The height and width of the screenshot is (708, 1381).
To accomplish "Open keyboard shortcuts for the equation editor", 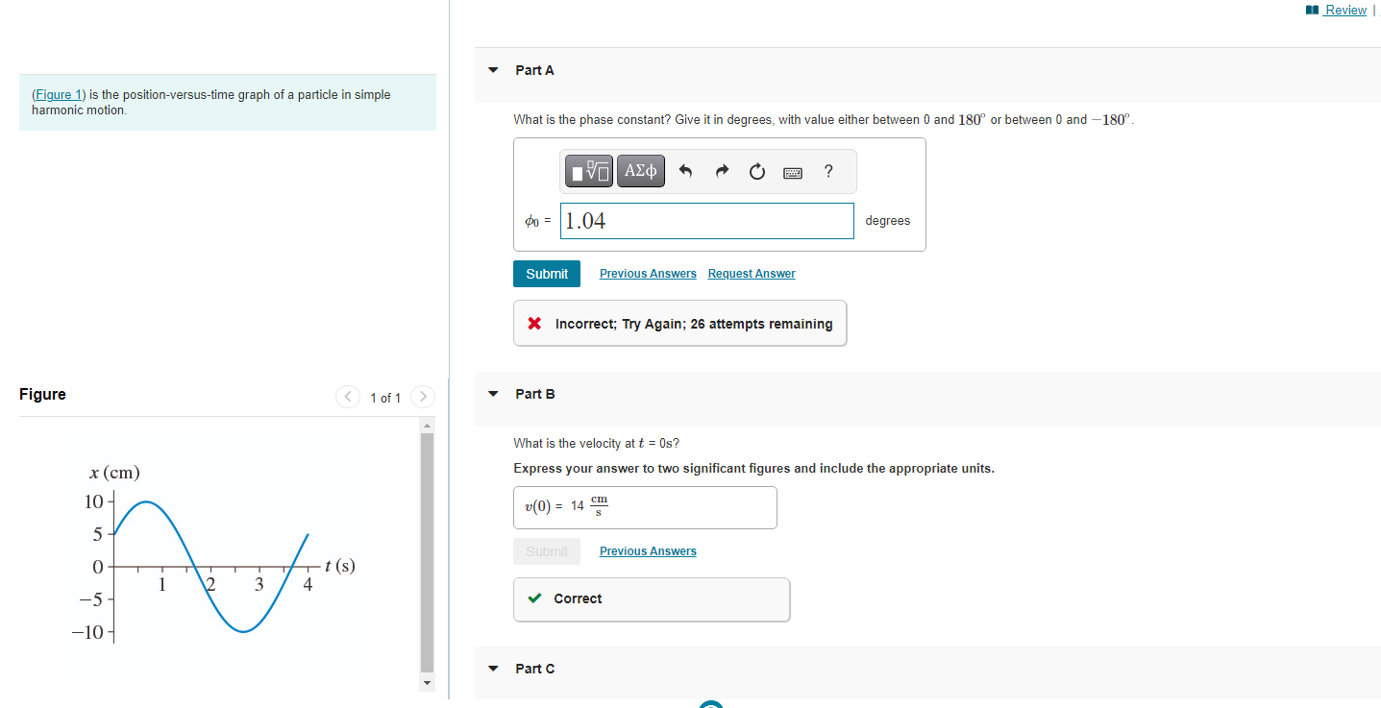I will point(792,171).
